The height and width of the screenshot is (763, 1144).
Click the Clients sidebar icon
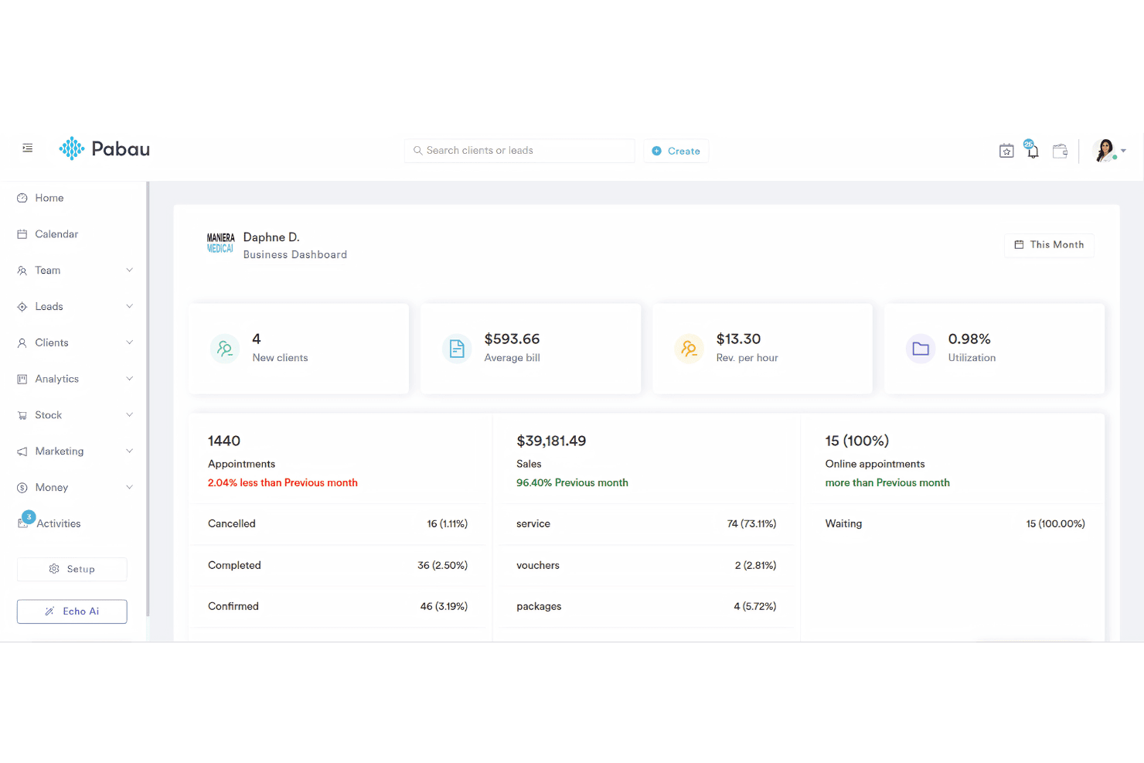click(x=22, y=342)
